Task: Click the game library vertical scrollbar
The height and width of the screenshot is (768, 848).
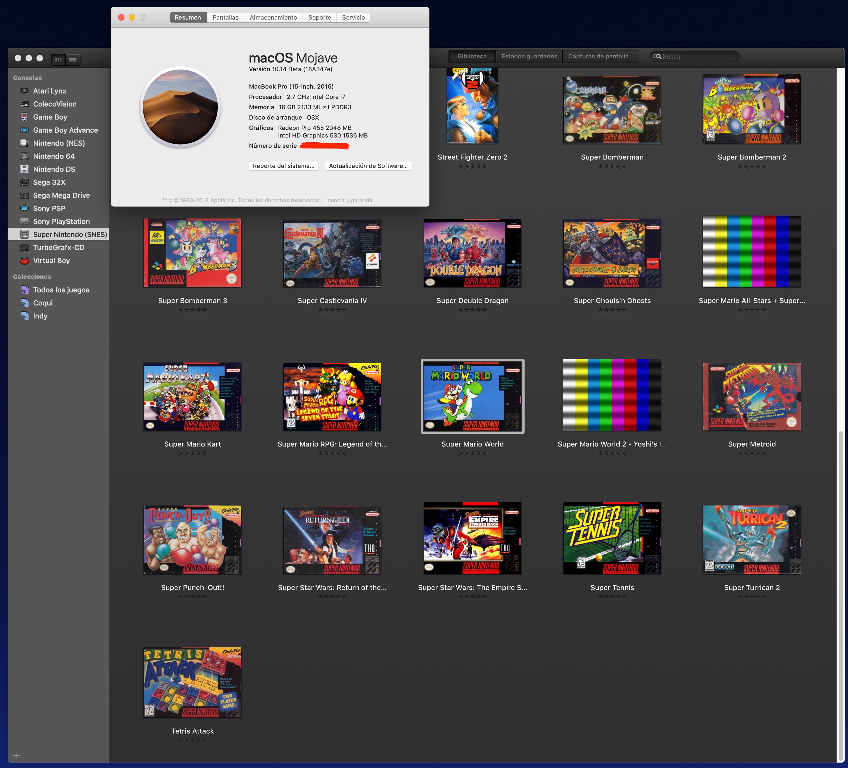Action: (x=841, y=595)
